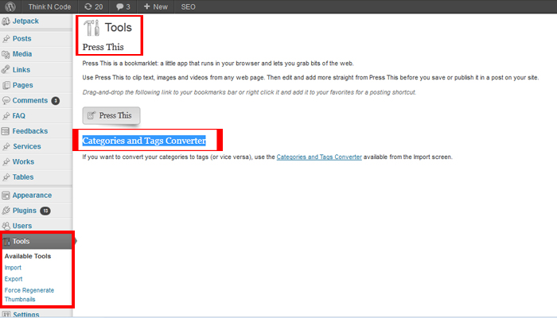Click the FAQ pushpin icon
The width and height of the screenshot is (557, 318).
pos(6,116)
